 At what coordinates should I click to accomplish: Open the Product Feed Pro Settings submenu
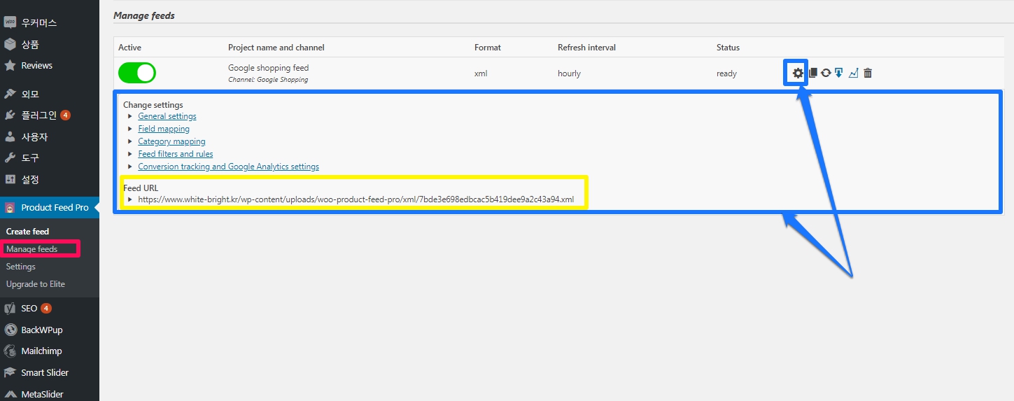coord(21,267)
